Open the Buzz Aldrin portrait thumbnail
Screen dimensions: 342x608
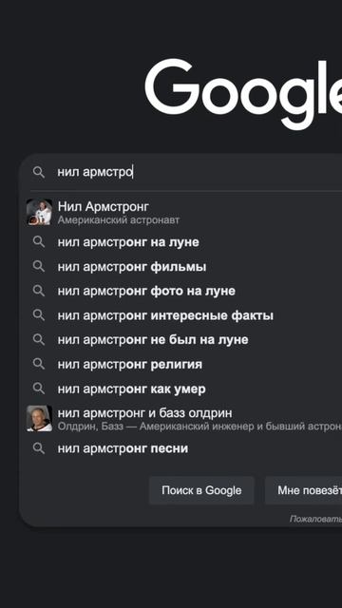coord(39,418)
